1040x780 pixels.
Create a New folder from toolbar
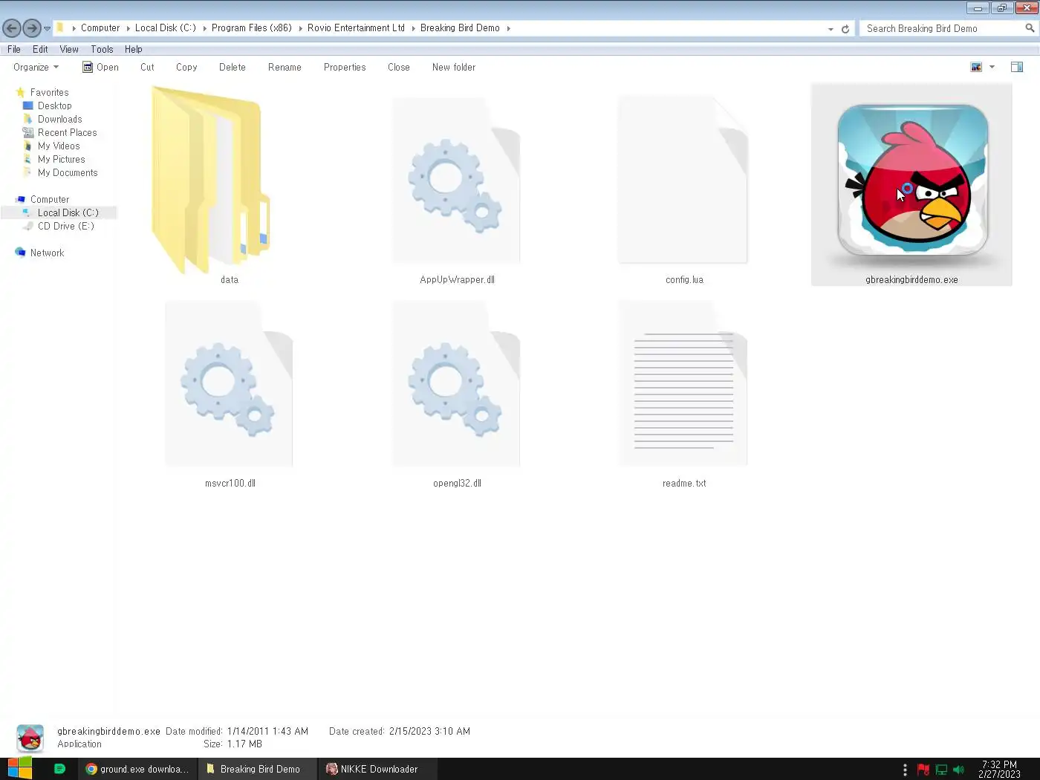pyautogui.click(x=454, y=67)
